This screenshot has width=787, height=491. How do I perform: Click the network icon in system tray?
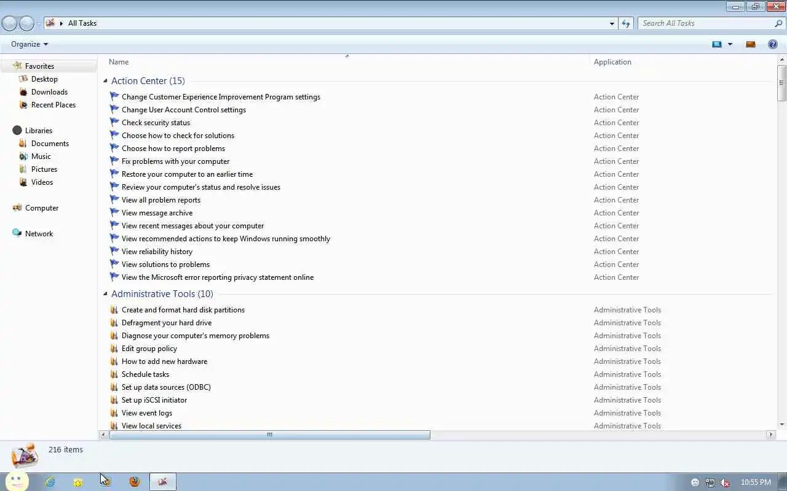[710, 482]
